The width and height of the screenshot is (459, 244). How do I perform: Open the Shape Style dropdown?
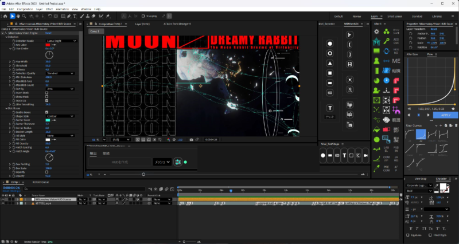click(x=60, y=116)
